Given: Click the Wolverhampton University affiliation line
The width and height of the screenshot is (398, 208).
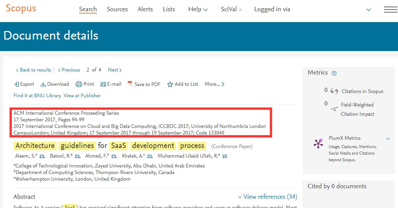Looking at the screenshot, I should [x=72, y=179].
